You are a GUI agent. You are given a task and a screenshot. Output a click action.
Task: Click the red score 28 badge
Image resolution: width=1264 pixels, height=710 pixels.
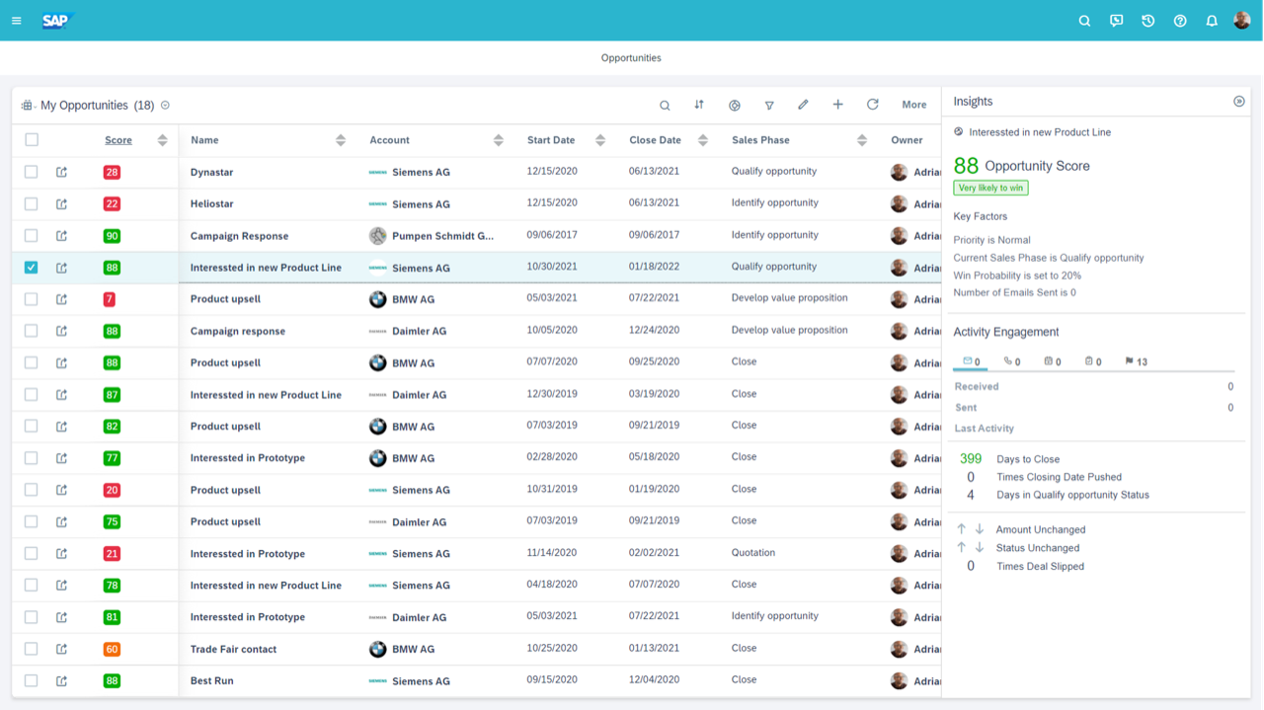click(x=112, y=172)
